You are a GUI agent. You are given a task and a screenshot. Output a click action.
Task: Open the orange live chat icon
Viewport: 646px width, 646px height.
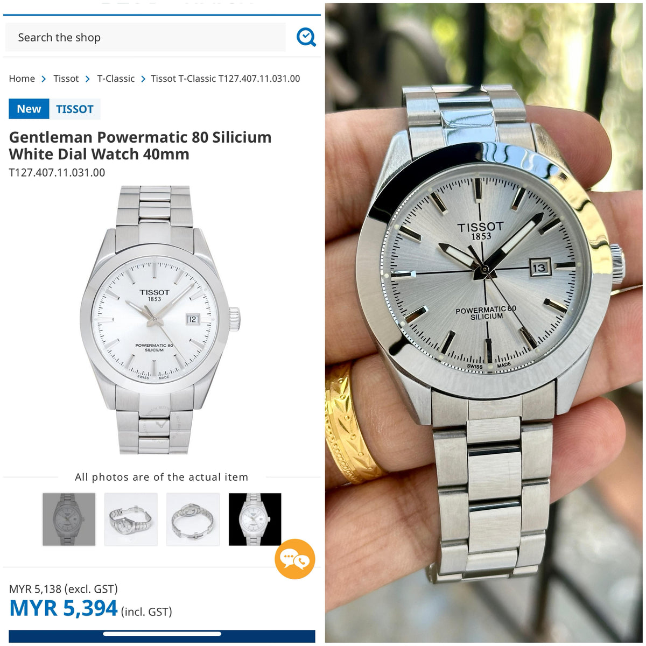click(x=295, y=559)
